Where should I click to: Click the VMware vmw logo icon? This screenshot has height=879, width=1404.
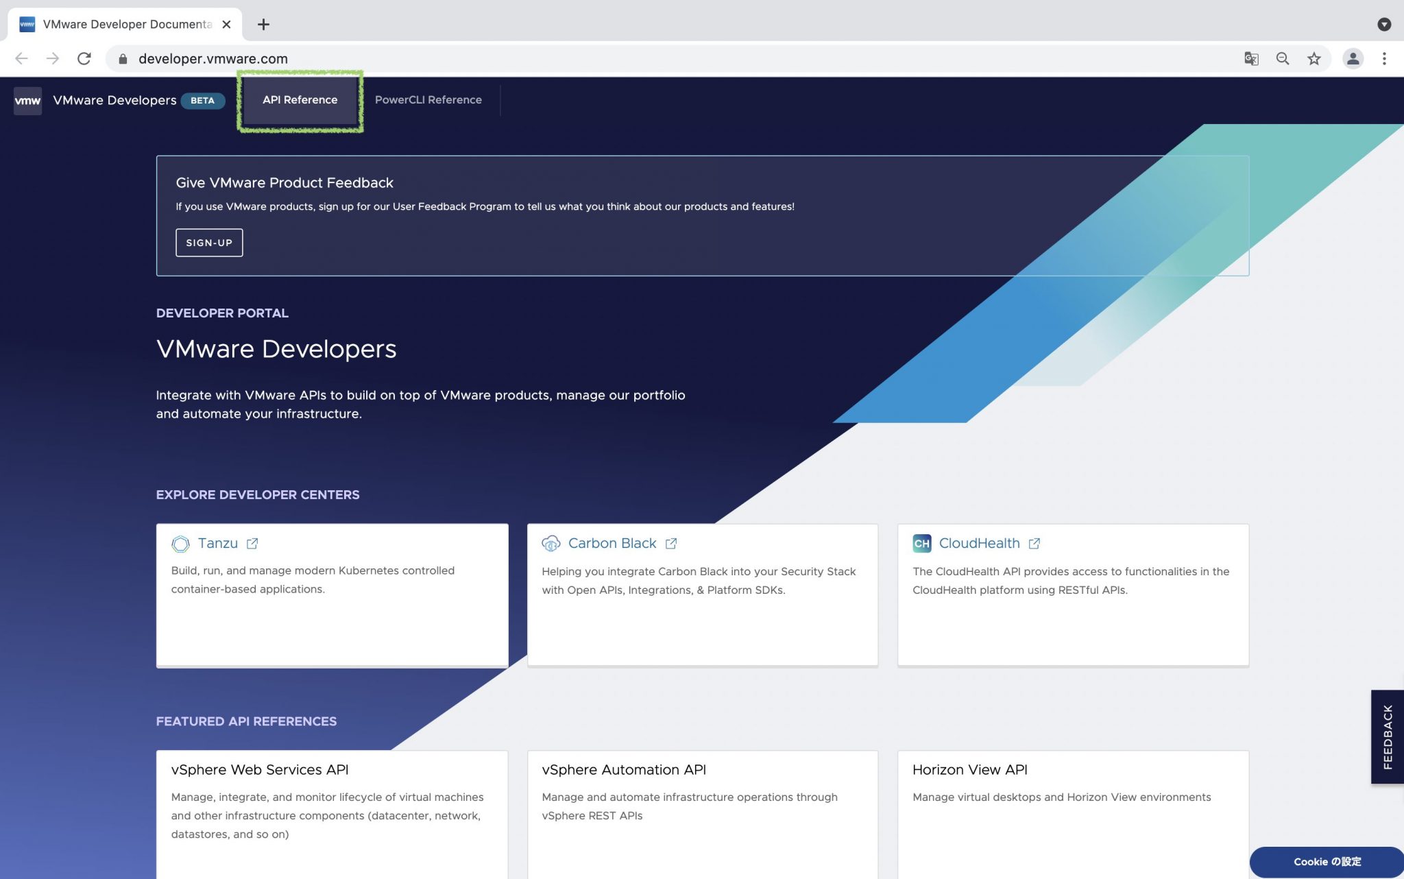27,100
